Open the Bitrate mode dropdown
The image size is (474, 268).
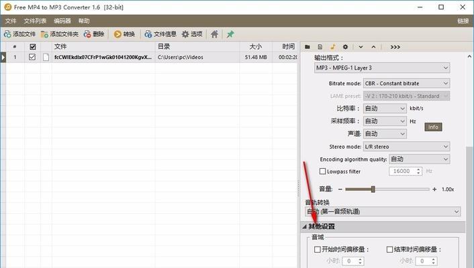coord(407,83)
